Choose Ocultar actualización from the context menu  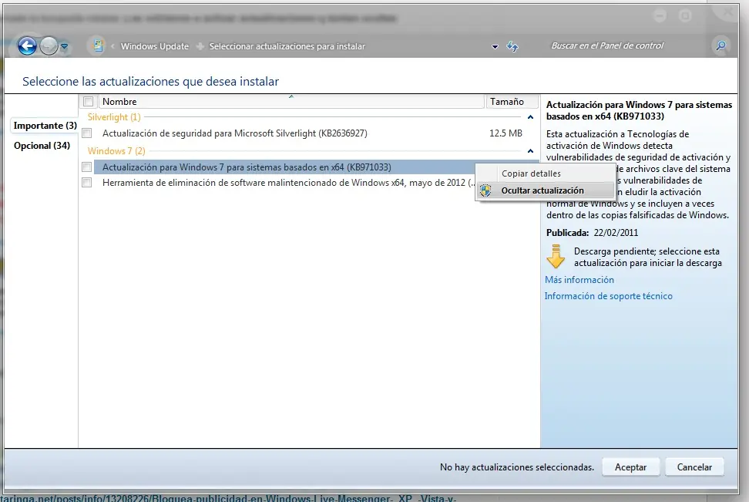(x=545, y=190)
